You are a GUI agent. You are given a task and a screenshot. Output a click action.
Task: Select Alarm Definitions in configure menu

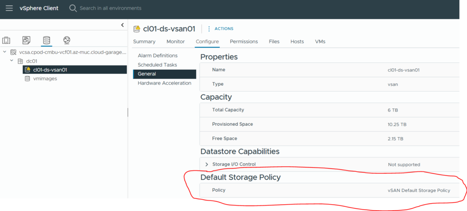tap(157, 56)
